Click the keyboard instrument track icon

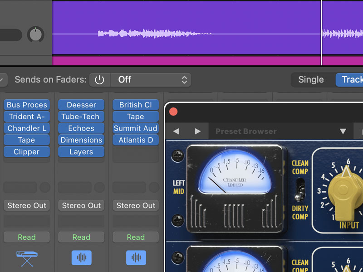point(27,258)
